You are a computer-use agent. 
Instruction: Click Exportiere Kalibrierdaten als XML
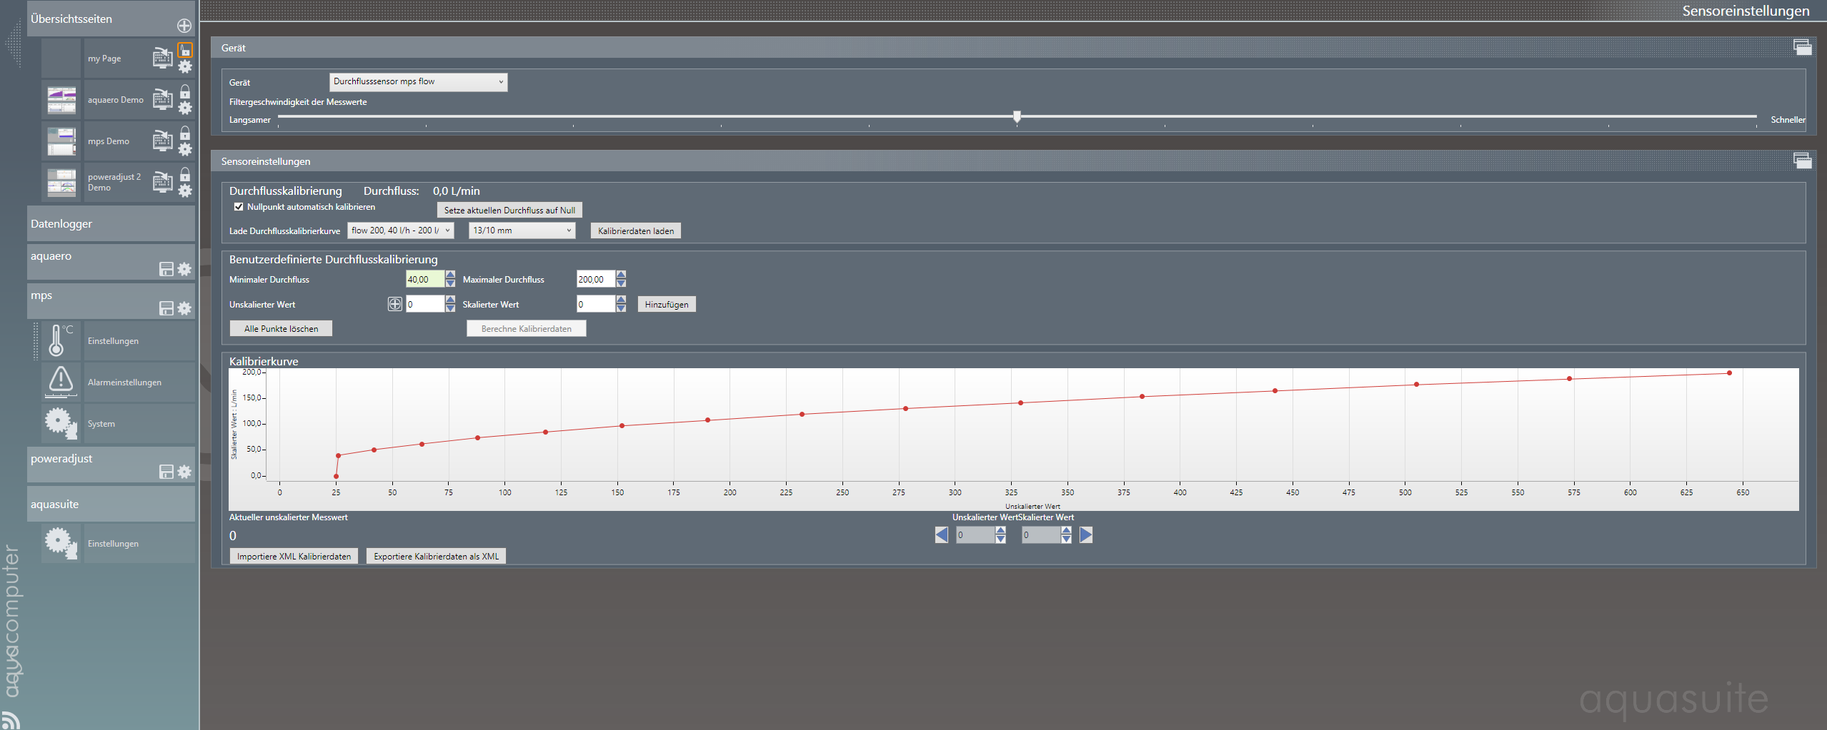[437, 556]
